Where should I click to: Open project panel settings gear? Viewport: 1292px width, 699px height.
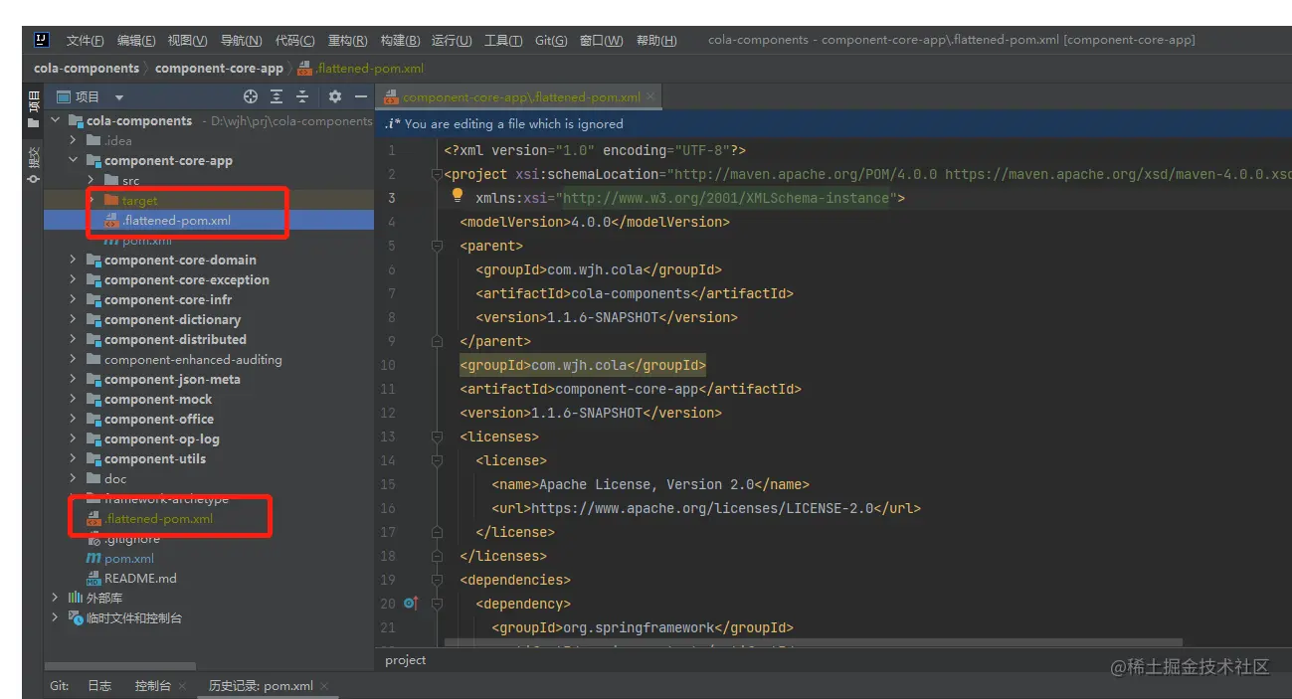coord(335,96)
